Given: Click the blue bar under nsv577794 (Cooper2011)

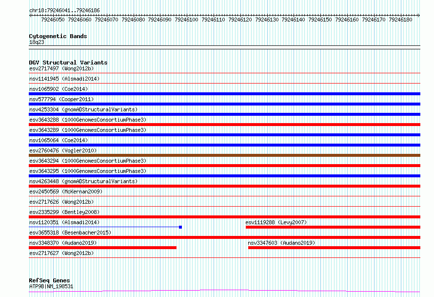Looking at the screenshot, I should pyautogui.click(x=224, y=104).
